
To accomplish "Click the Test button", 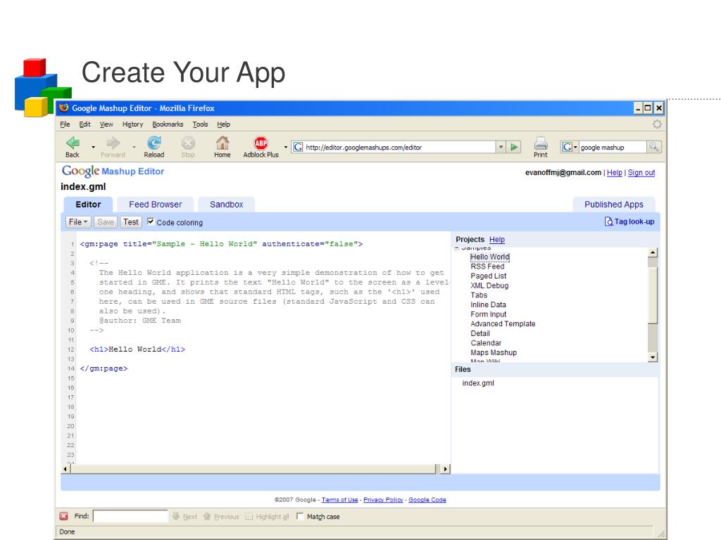I will pos(130,222).
